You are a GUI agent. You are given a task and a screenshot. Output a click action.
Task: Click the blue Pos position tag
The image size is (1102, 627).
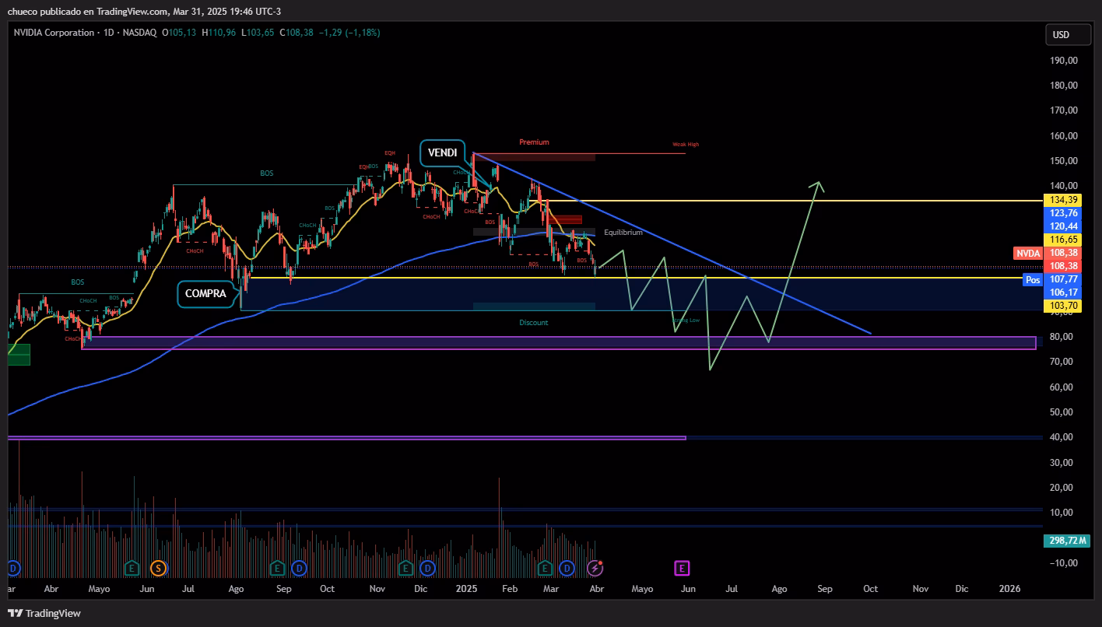(x=1033, y=279)
